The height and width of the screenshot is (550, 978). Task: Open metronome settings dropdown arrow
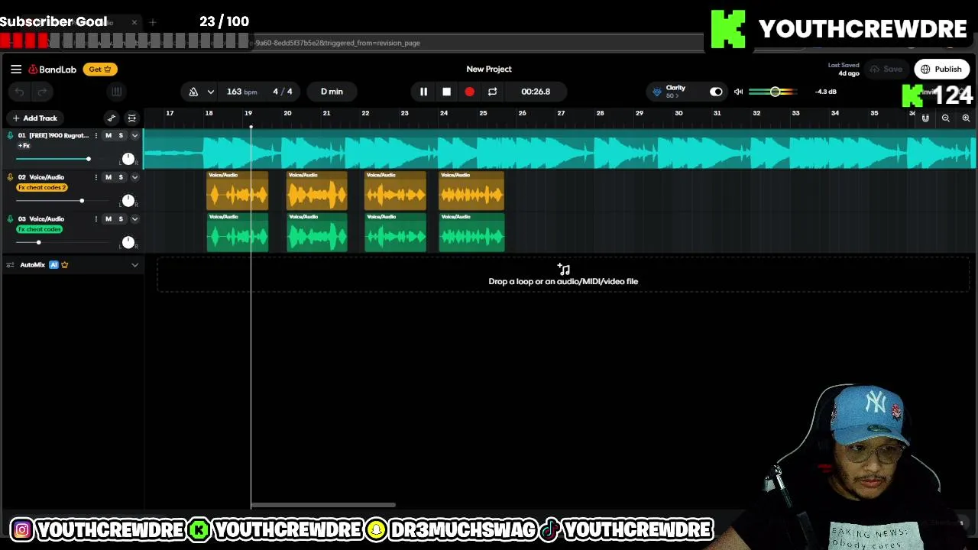[x=210, y=92]
